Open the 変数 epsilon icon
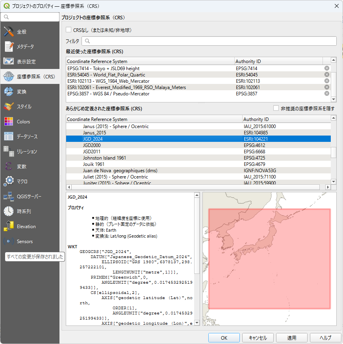Image resolution: width=343 pixels, height=344 pixels. [9, 166]
